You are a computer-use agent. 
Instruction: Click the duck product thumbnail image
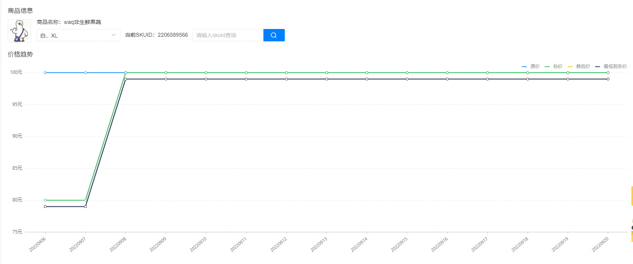19,31
